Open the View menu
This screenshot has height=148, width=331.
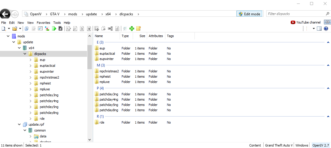(30, 23)
